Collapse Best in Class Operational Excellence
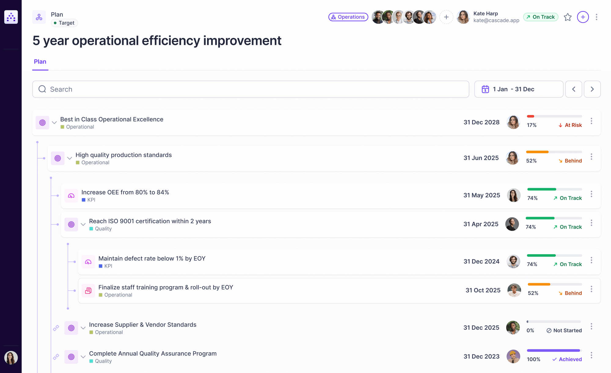The width and height of the screenshot is (611, 373). tap(54, 123)
